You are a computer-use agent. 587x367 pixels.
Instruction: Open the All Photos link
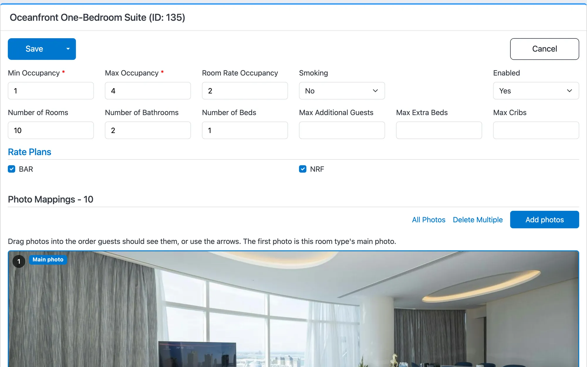click(429, 220)
